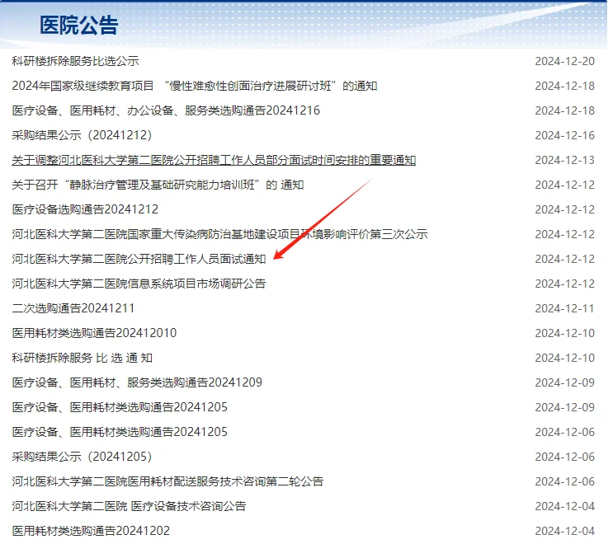Click date 2024-12-09 beside 服务类选购通告20241209
Viewport: 608px width, 544px height.
click(564, 382)
